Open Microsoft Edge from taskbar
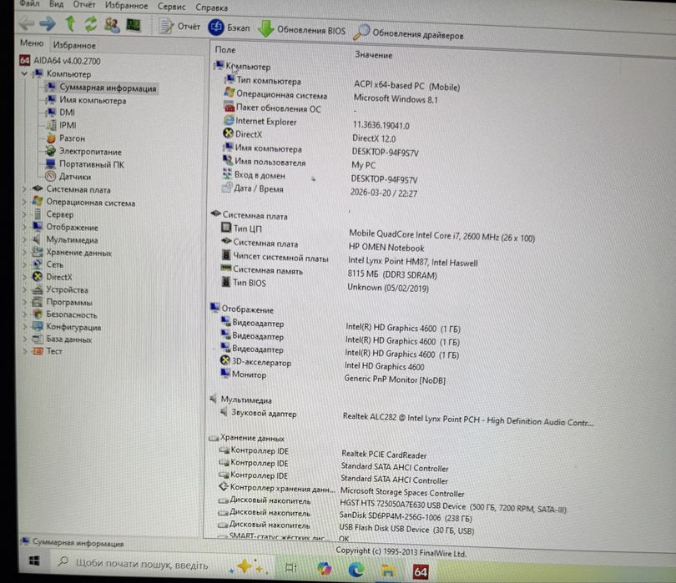676x583 pixels. (x=356, y=570)
